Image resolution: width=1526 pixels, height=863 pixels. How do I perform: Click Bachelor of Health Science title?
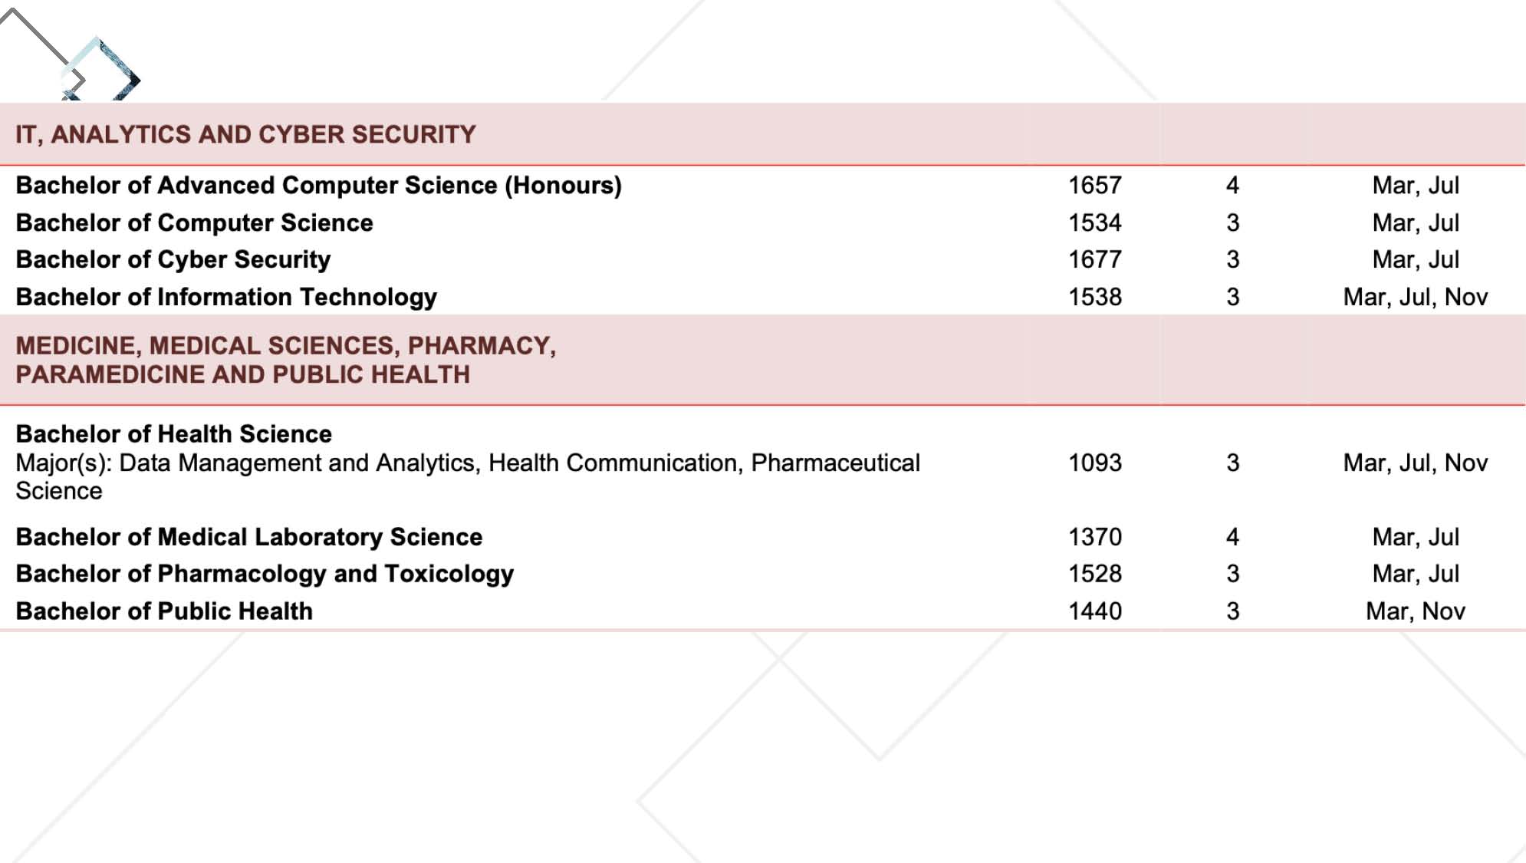[173, 434]
